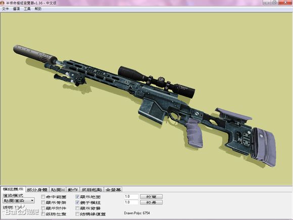The height and width of the screenshot is (220, 293).
Task: Switch to the 武器起點 tab
Action: 92,190
